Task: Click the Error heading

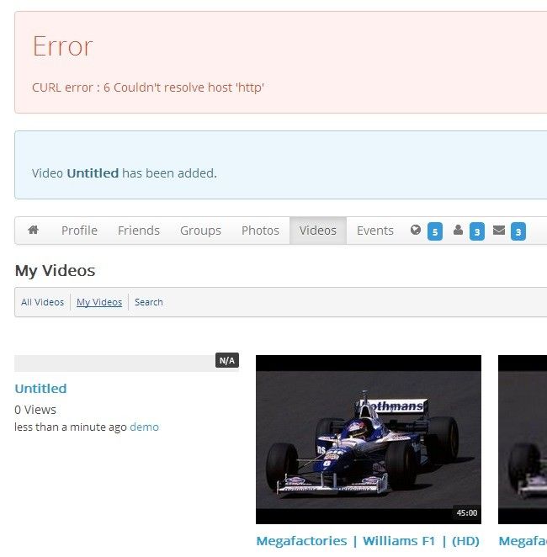Action: tap(62, 46)
